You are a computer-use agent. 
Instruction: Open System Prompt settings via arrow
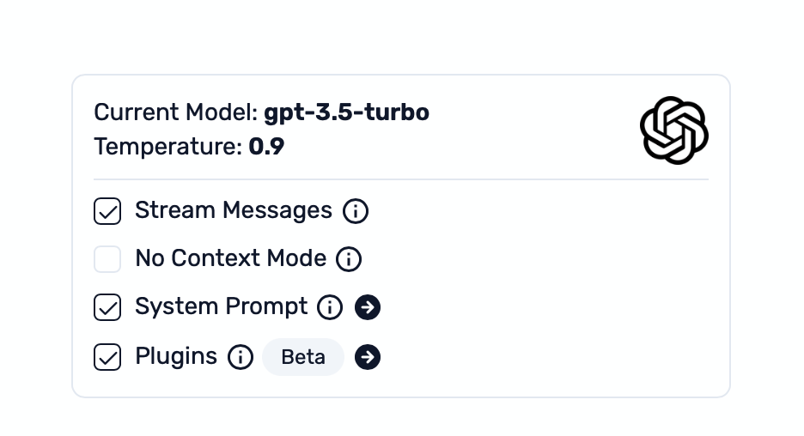tap(368, 307)
